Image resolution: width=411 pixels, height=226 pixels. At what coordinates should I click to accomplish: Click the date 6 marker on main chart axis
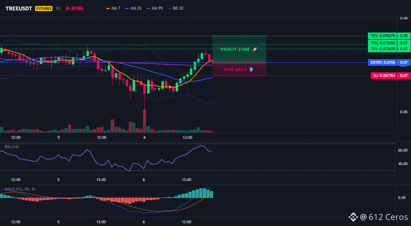(x=144, y=137)
